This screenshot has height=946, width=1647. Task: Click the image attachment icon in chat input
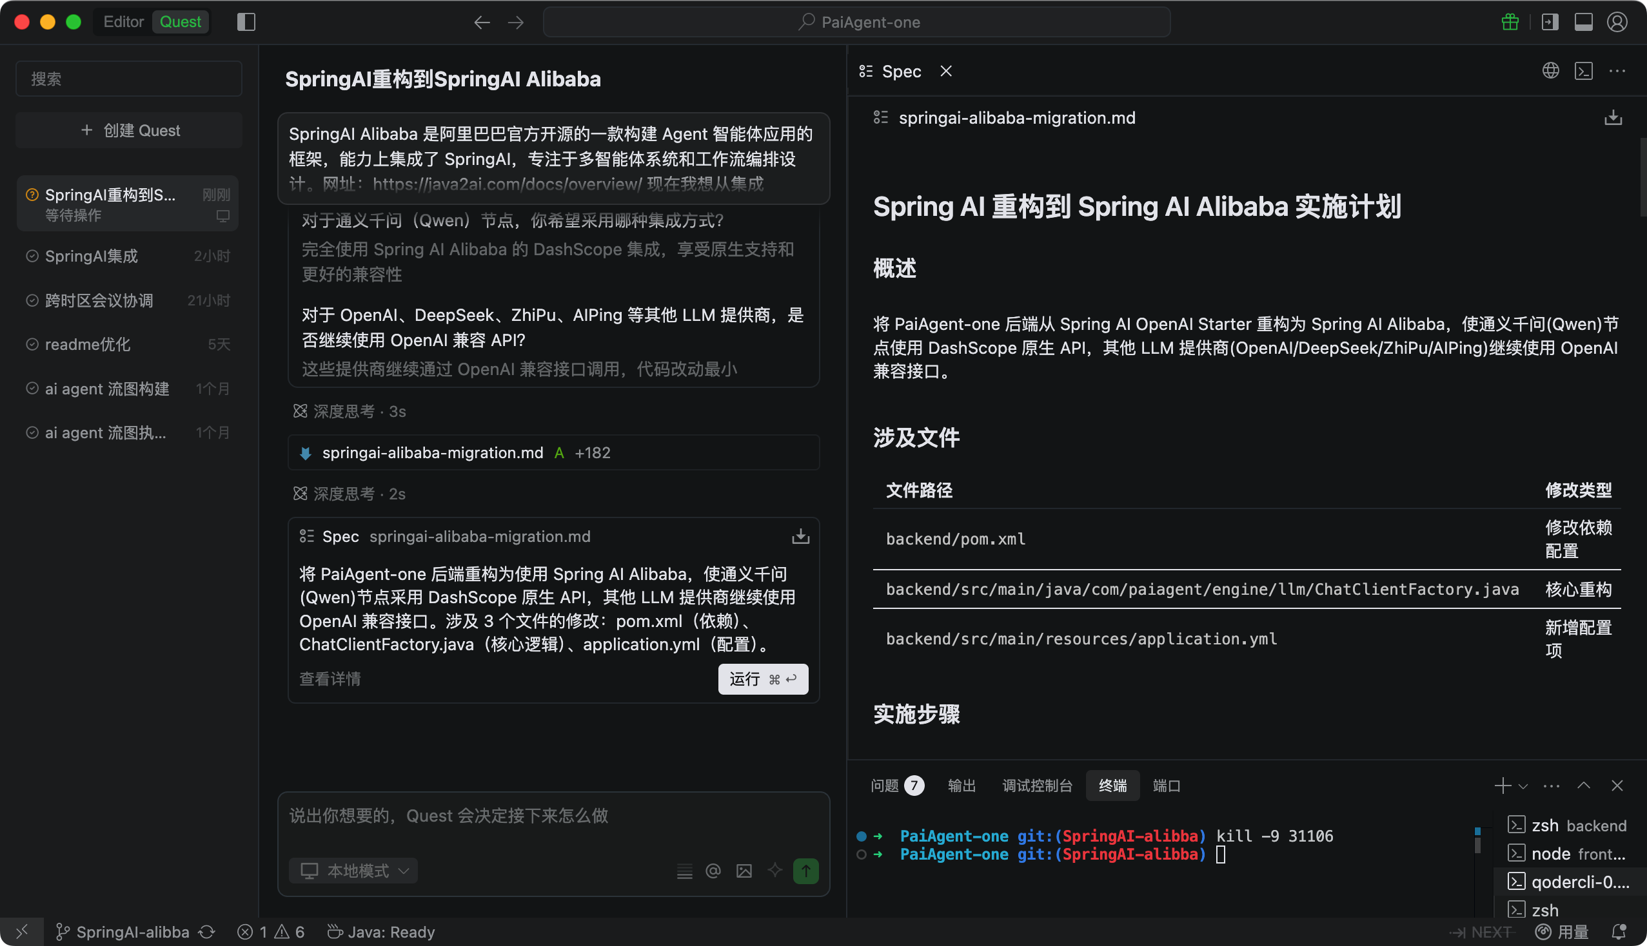coord(744,871)
